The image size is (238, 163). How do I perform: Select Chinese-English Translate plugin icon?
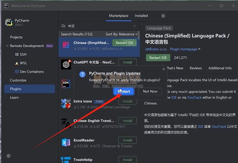click(66, 123)
